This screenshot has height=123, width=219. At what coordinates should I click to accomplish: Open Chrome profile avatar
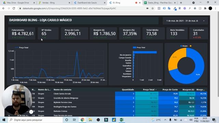click(210, 8)
